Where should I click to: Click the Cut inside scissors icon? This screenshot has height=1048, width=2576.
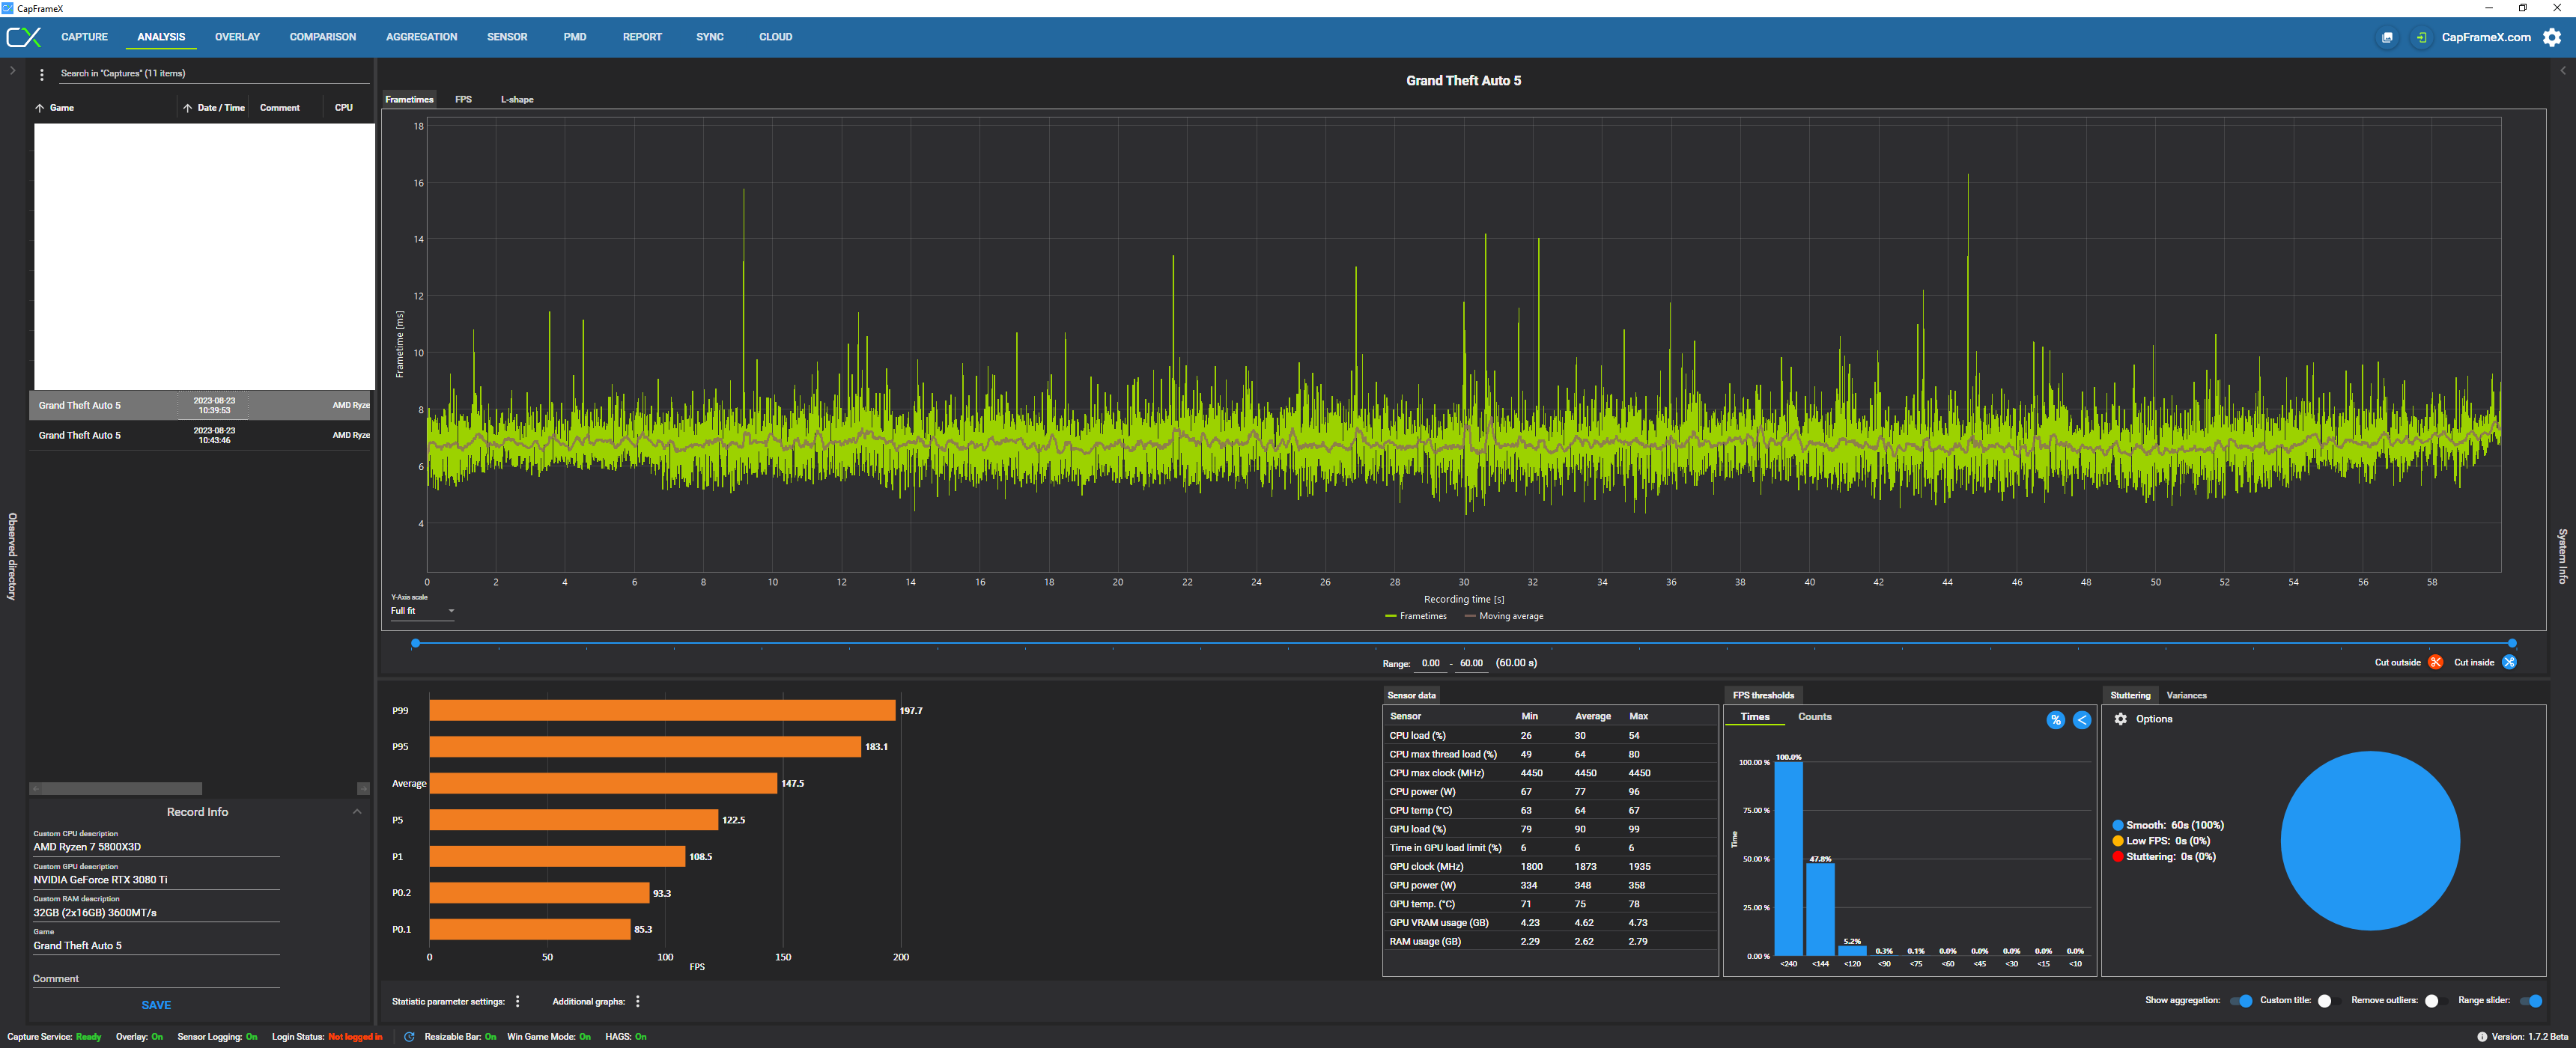click(x=2509, y=662)
